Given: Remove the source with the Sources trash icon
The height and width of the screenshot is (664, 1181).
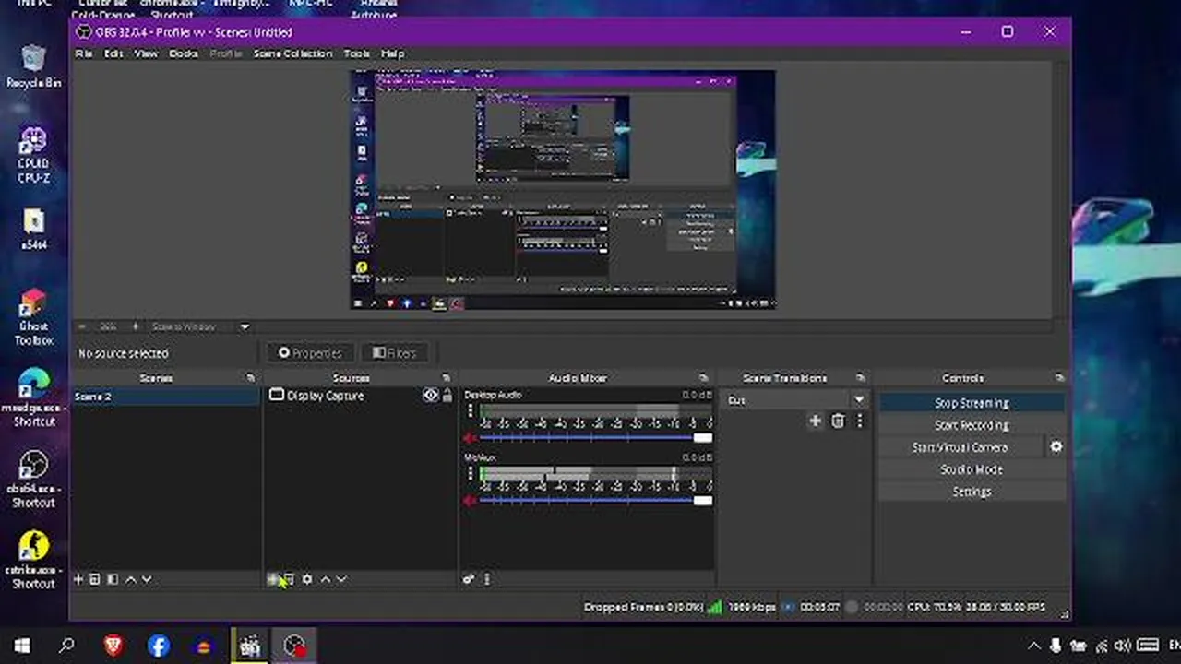Looking at the screenshot, I should [x=289, y=579].
